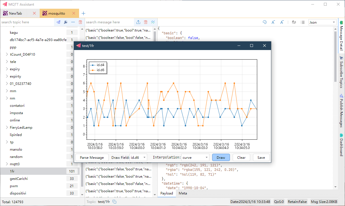Click the payload detail vertical scrollbar

[335, 56]
